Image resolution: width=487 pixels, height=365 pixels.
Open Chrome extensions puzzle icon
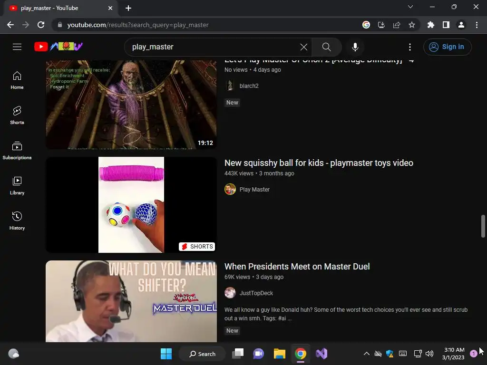click(431, 25)
